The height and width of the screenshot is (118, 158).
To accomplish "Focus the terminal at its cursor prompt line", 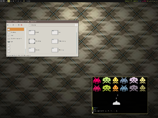I will click(x=93, y=113).
